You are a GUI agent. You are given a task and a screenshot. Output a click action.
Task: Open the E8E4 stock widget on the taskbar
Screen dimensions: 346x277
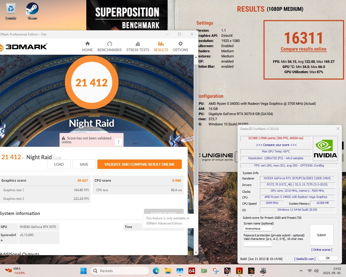click(15, 271)
